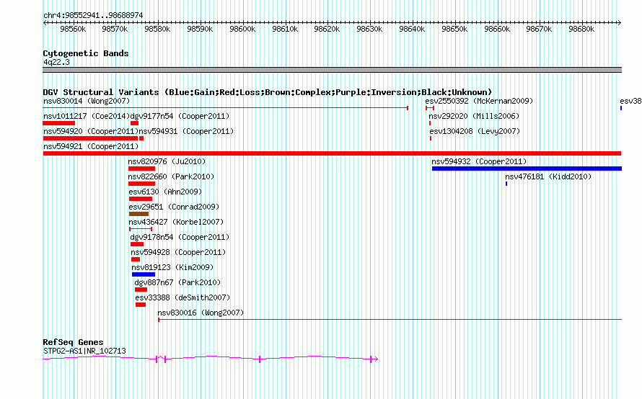
Task: Click the nsv819123 (Kim2009) label
Action: click(x=172, y=267)
